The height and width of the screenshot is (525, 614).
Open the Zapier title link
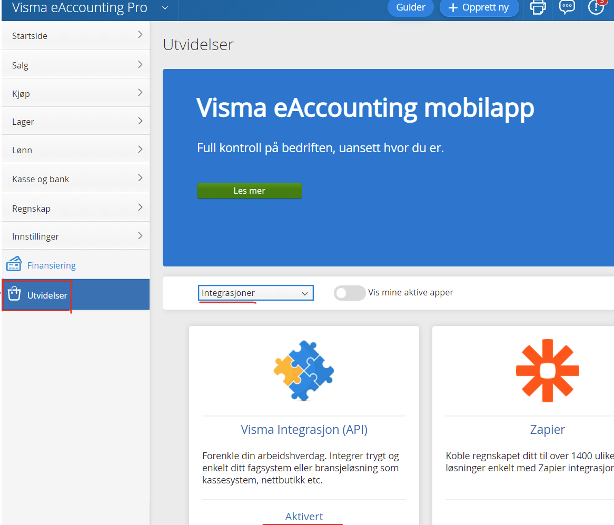click(x=548, y=430)
